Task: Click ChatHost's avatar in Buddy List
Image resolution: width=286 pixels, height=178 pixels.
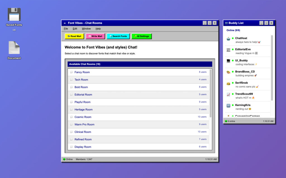Action: (x=228, y=39)
